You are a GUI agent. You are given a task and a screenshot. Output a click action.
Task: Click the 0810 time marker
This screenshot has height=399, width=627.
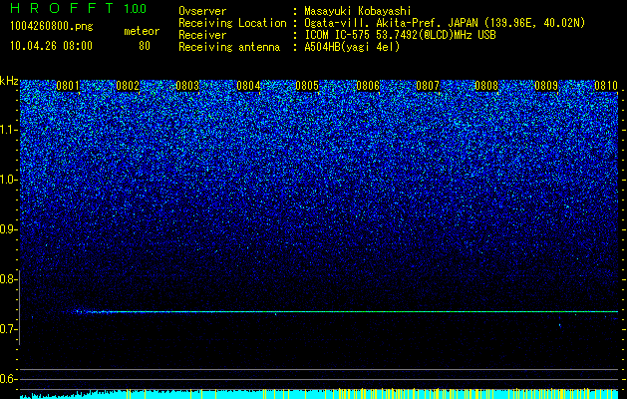point(606,86)
